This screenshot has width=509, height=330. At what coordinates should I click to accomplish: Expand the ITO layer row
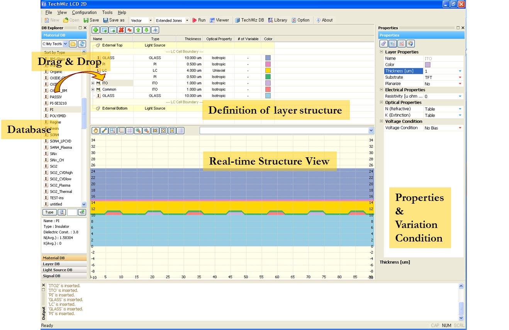[93, 83]
